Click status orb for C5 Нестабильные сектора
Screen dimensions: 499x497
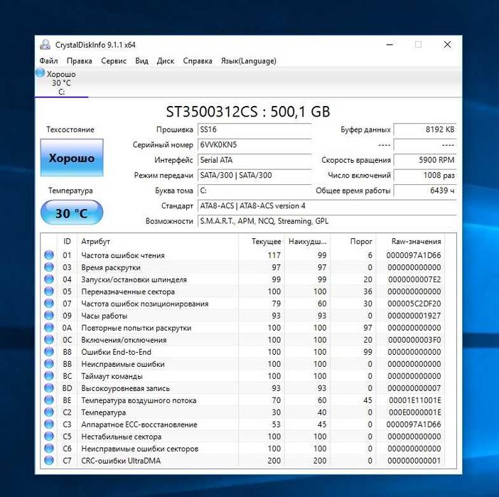(x=49, y=437)
